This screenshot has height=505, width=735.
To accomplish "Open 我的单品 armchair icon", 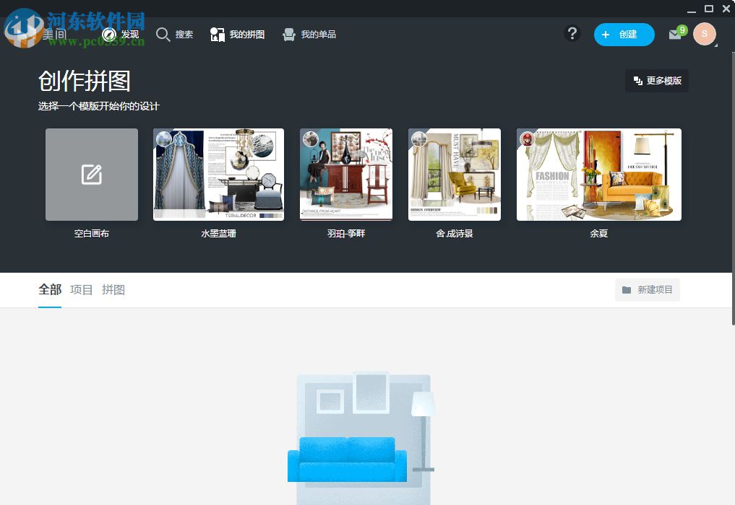I will click(x=289, y=35).
